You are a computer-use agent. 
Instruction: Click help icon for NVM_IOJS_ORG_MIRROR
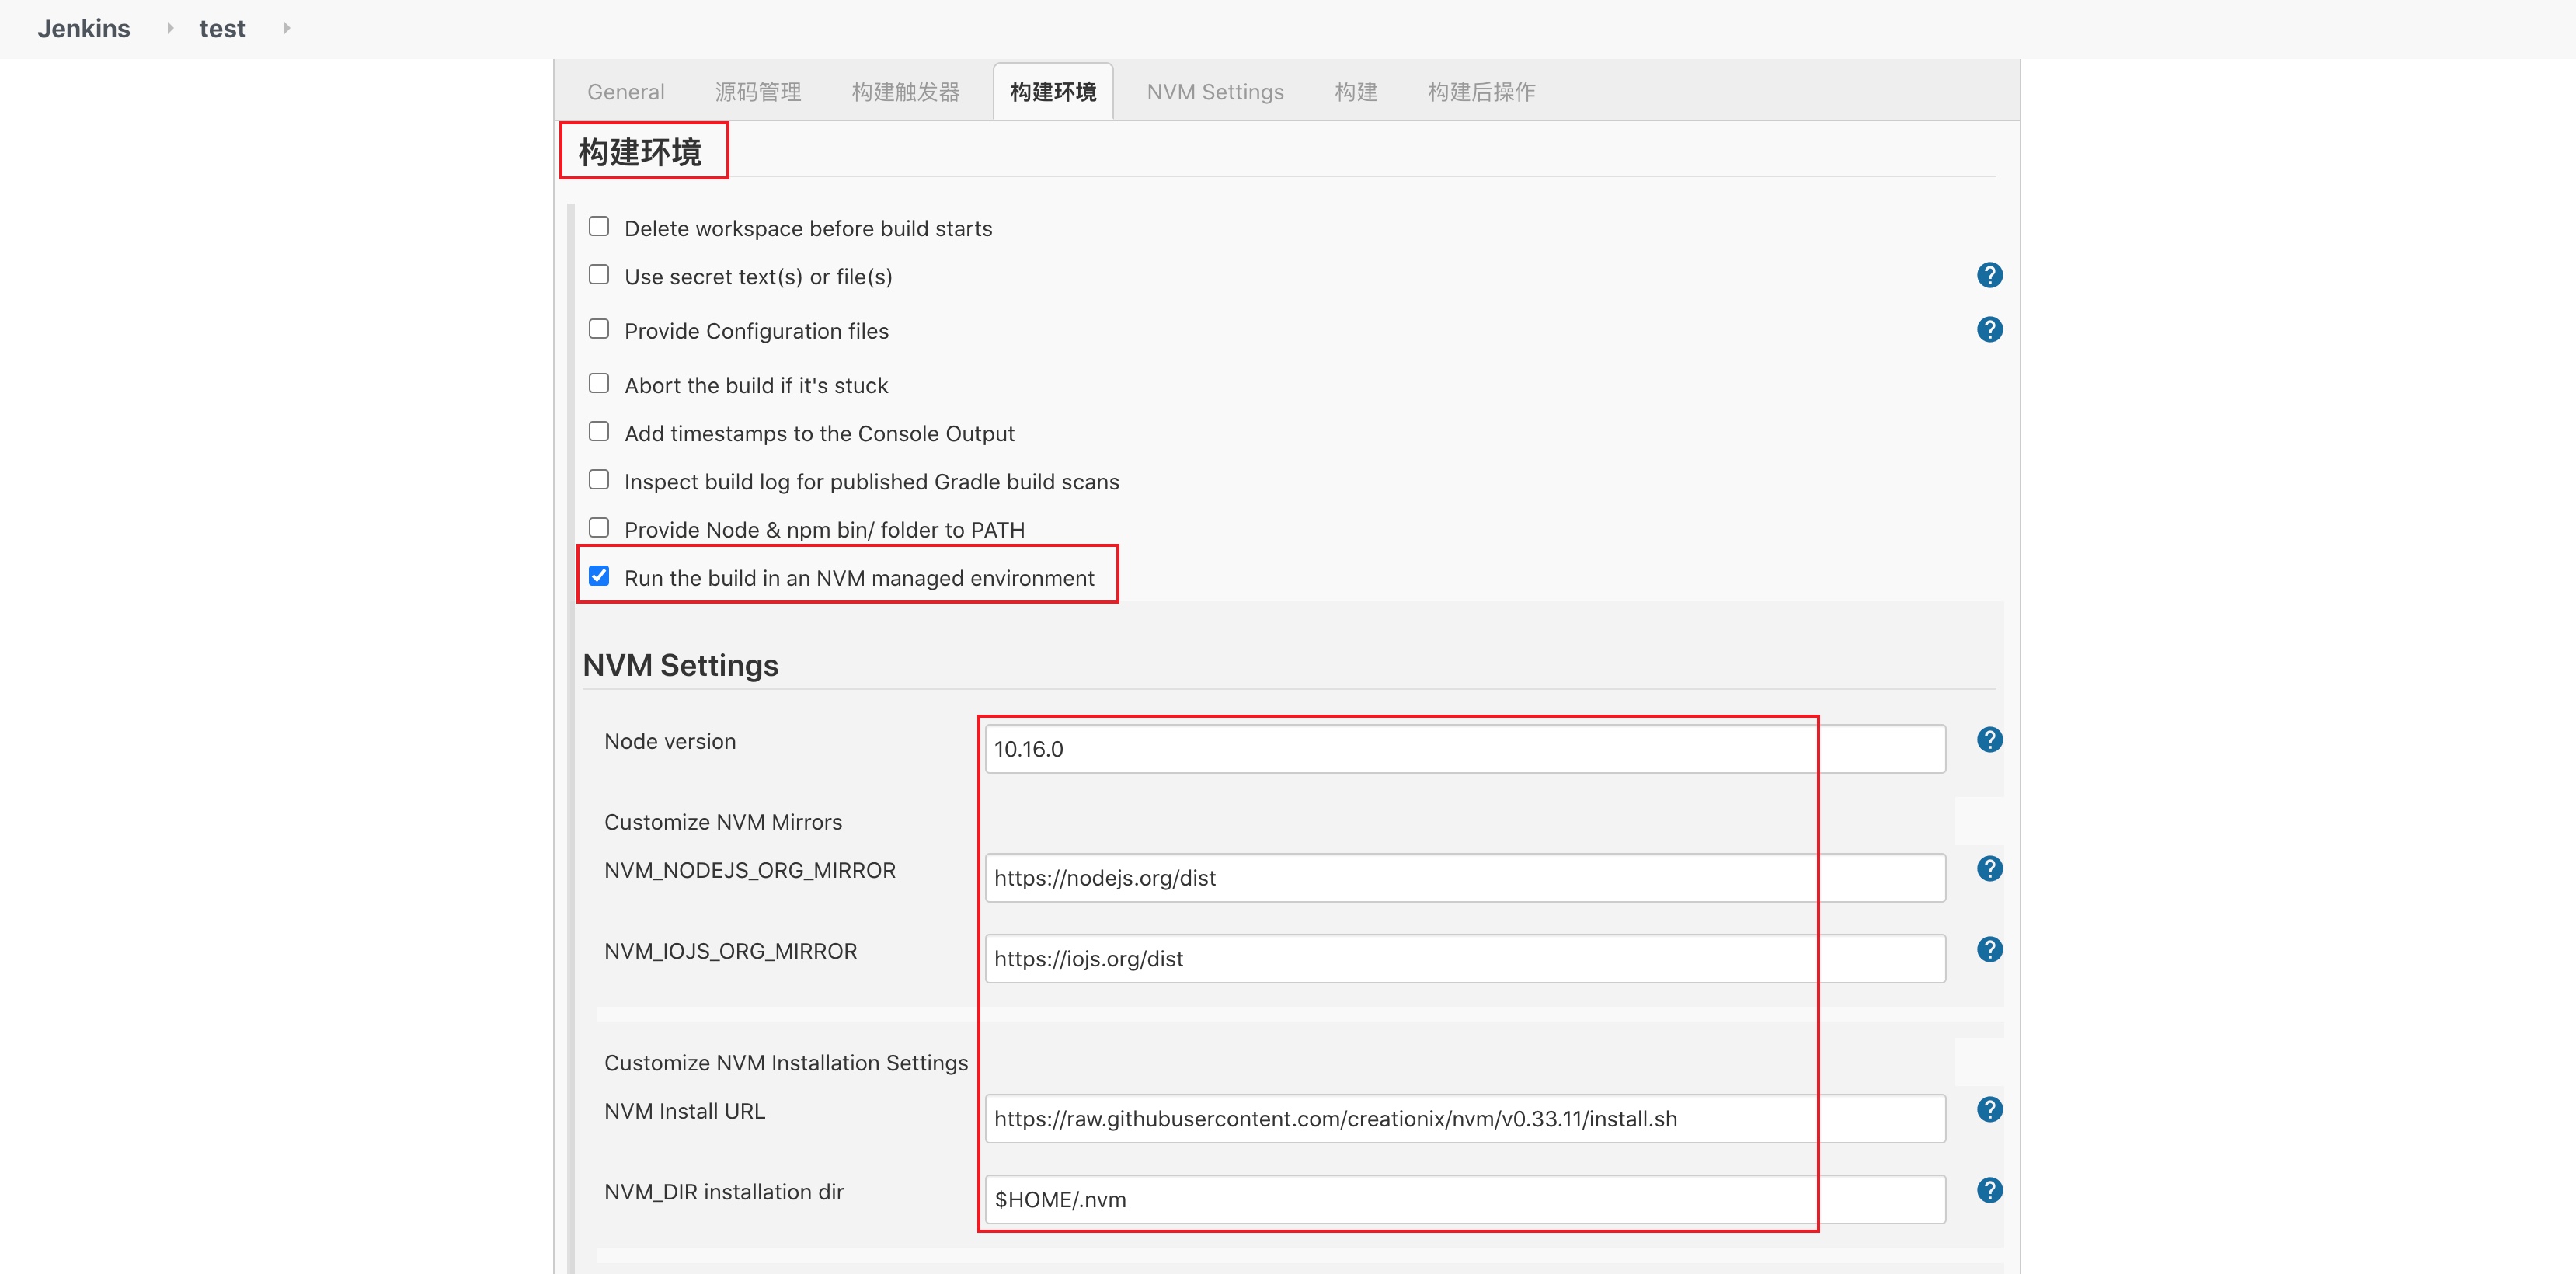point(1989,949)
